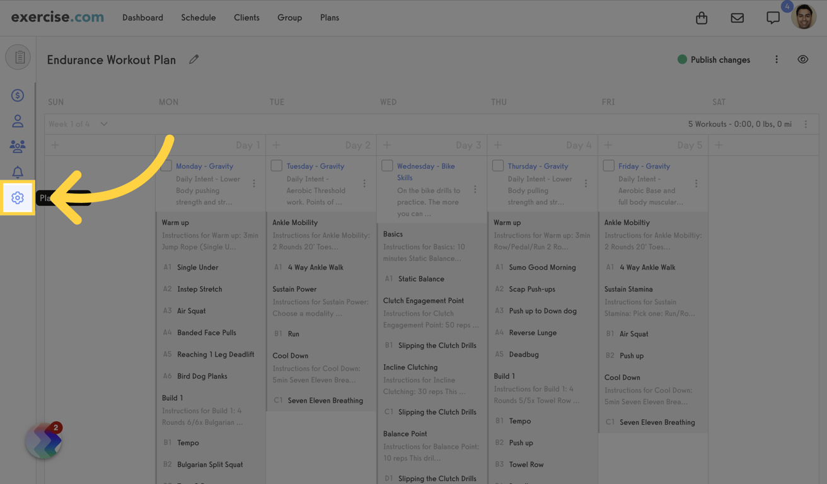Switch to the Schedule menu item
Screen dimensions: 827x484
pos(198,18)
